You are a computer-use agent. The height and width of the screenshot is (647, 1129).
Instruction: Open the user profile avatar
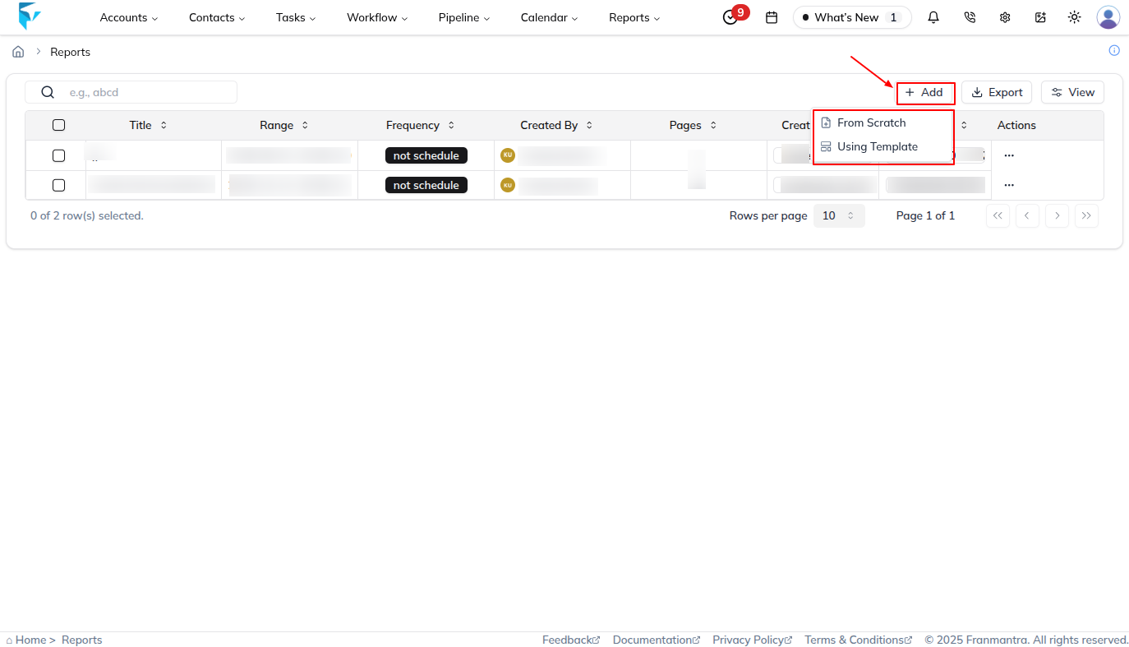point(1108,17)
